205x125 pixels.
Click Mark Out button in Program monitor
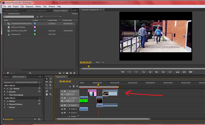pyautogui.click(x=136, y=72)
